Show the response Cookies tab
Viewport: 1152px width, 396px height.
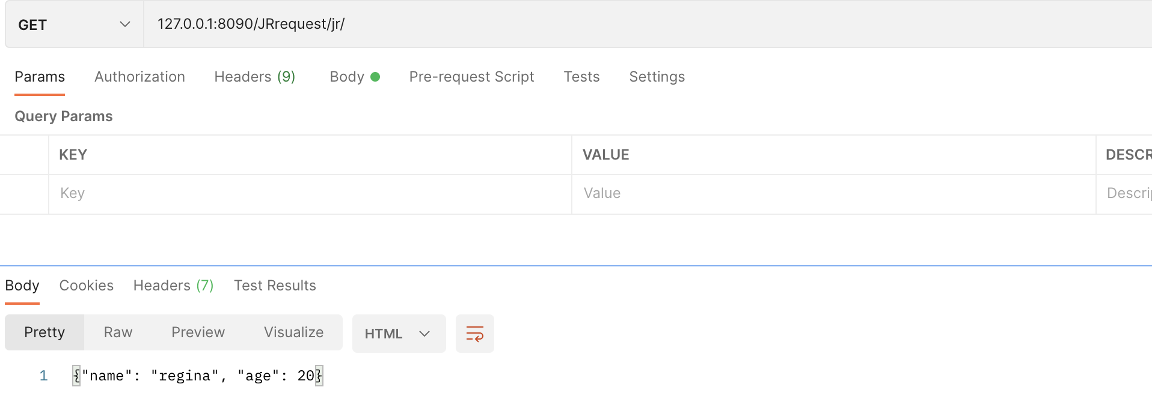(86, 286)
